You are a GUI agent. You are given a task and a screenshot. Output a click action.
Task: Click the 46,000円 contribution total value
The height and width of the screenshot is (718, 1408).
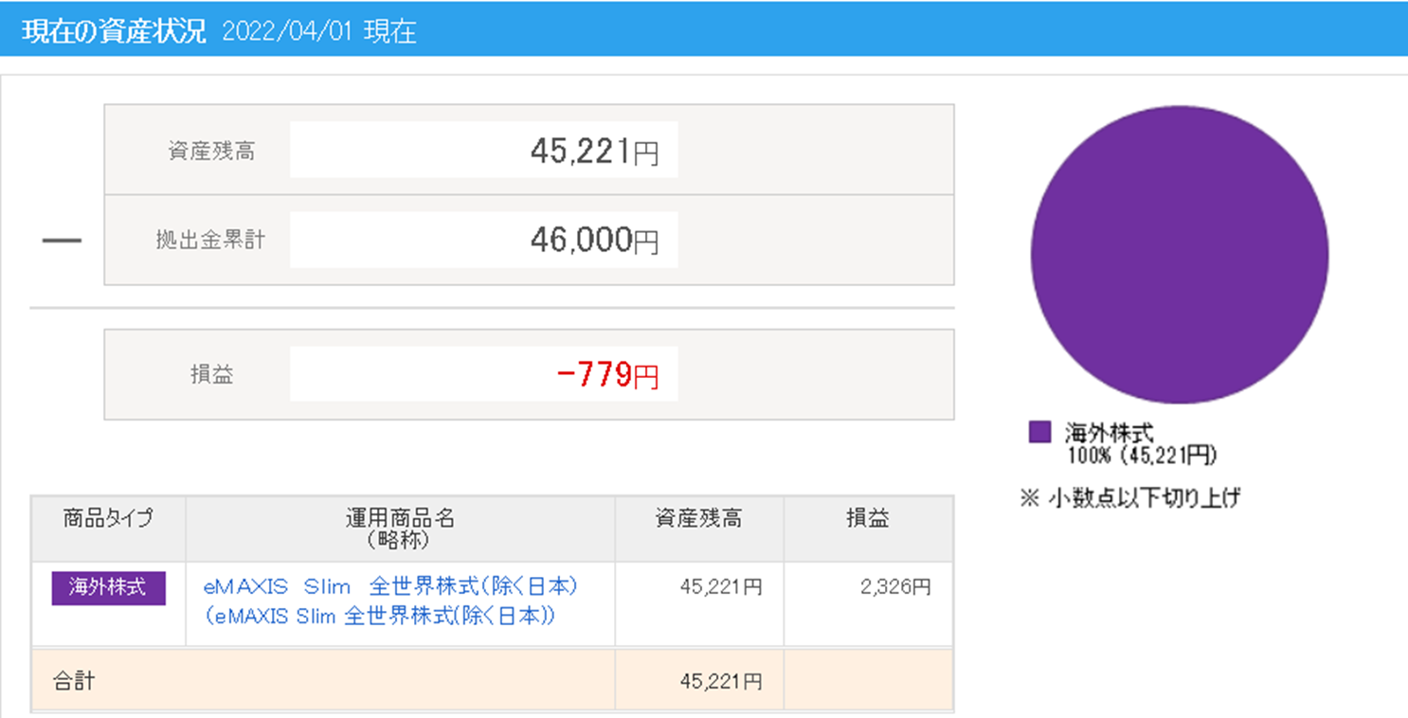pos(594,241)
